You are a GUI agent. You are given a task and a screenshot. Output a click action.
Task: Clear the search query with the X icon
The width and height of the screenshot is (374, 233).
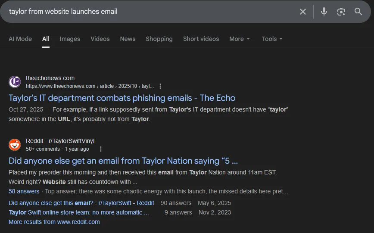click(x=302, y=12)
